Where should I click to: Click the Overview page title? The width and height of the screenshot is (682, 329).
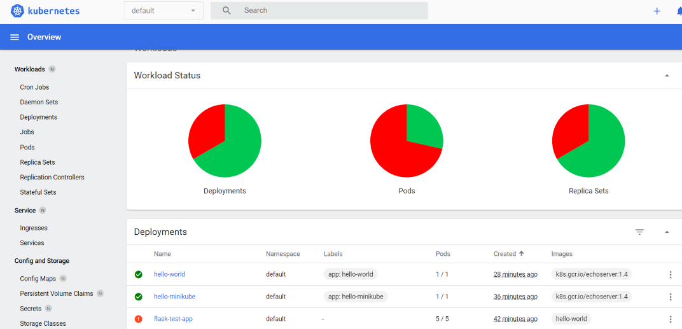tap(45, 38)
